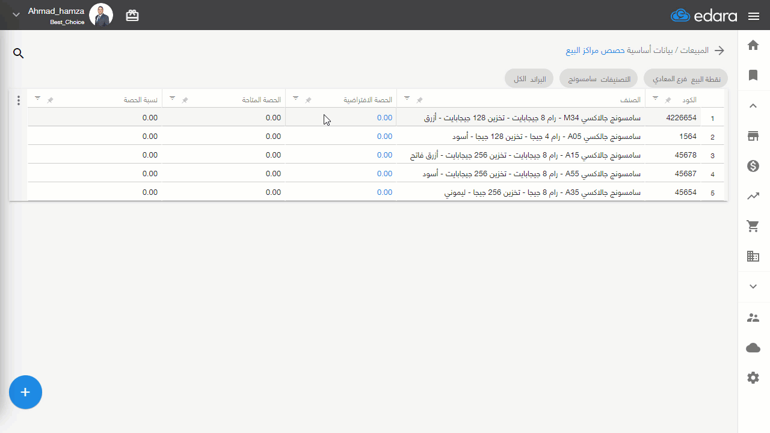Open the settings gear icon

(753, 378)
